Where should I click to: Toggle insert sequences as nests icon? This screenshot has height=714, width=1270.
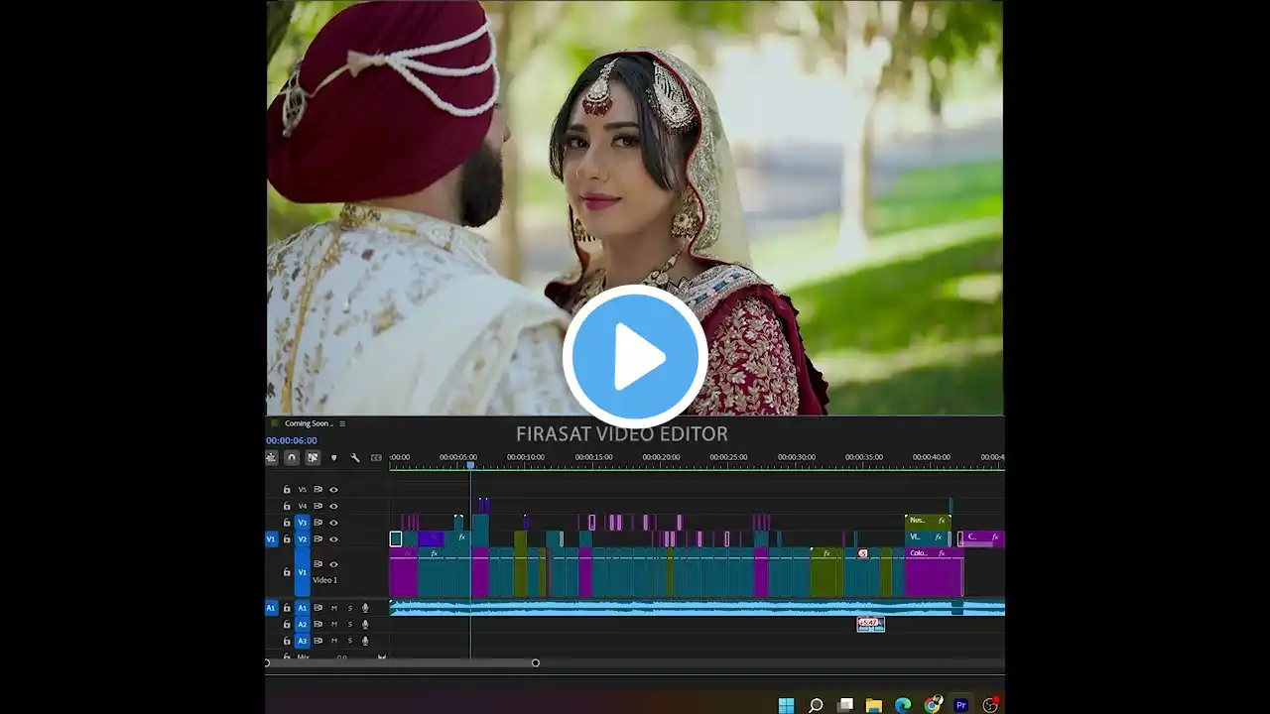click(x=271, y=458)
